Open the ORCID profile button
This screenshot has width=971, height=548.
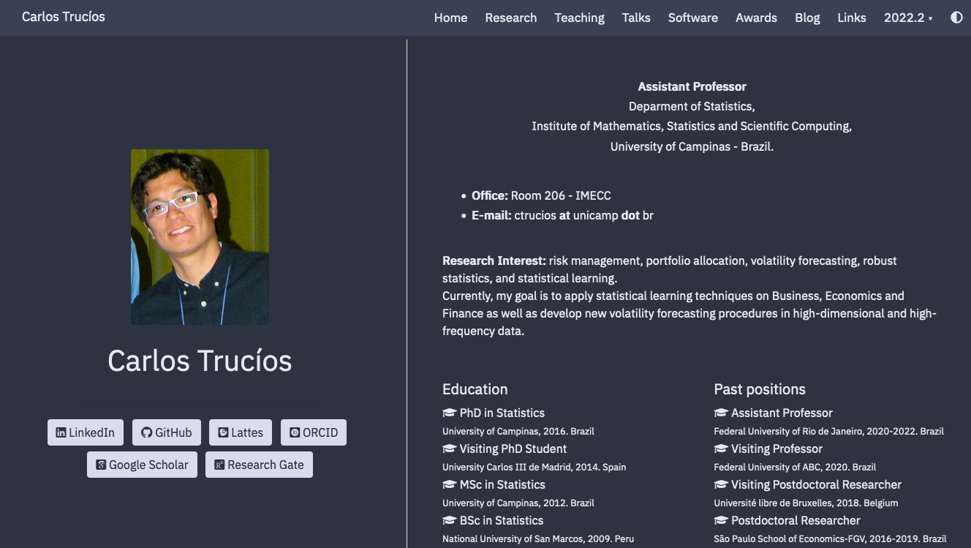tap(314, 432)
